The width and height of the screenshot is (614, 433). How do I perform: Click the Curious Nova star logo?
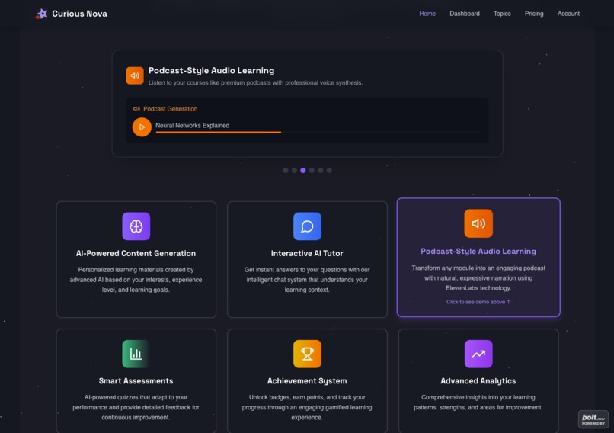click(x=41, y=14)
